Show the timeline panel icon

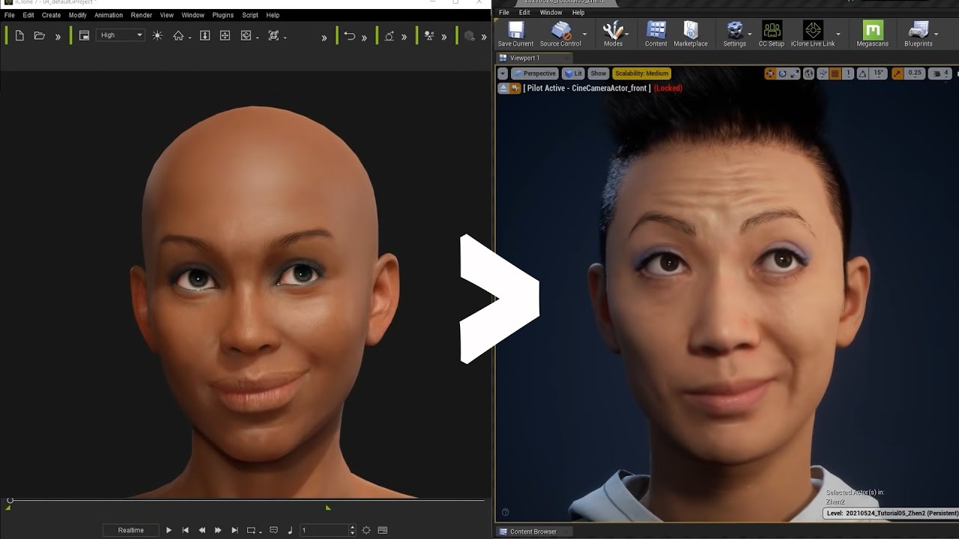383,530
